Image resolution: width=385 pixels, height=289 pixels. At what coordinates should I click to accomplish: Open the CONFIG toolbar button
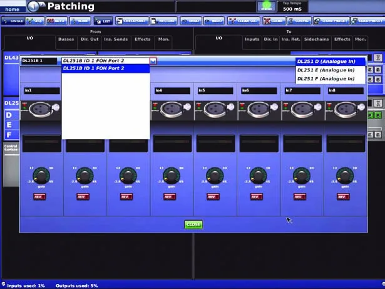click(299, 21)
